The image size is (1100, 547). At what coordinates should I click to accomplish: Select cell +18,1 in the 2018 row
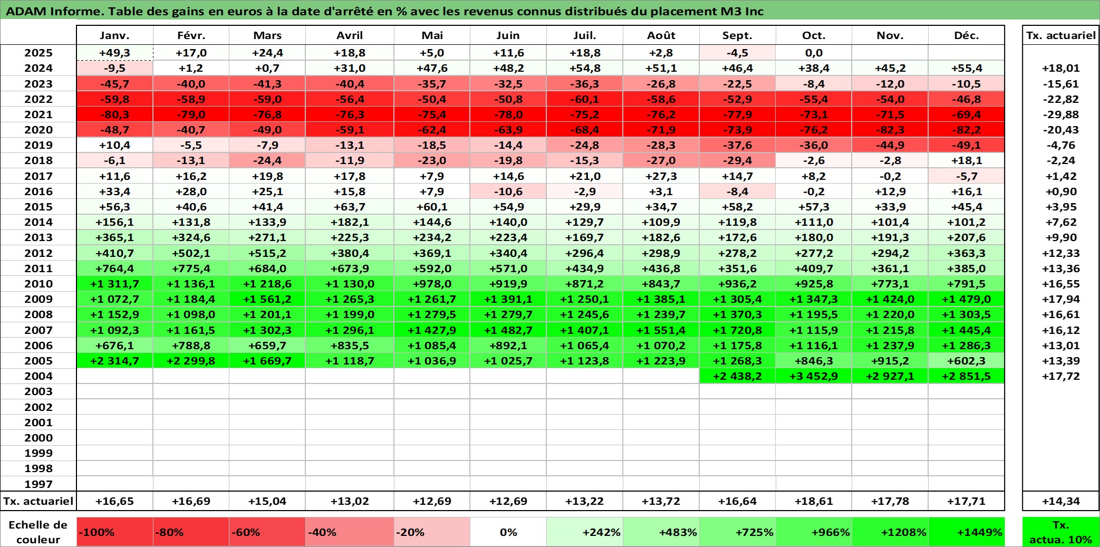tap(966, 160)
